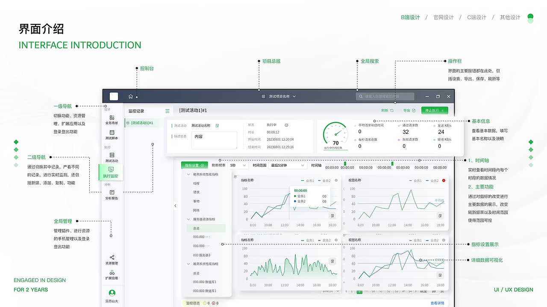Viewport: 547px width, 307px height.
Task: Click the edit icon next to 测试活动名称
Action: click(217, 126)
